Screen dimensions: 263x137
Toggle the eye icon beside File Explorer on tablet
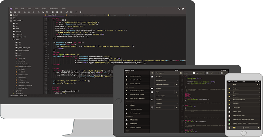click(152, 73)
